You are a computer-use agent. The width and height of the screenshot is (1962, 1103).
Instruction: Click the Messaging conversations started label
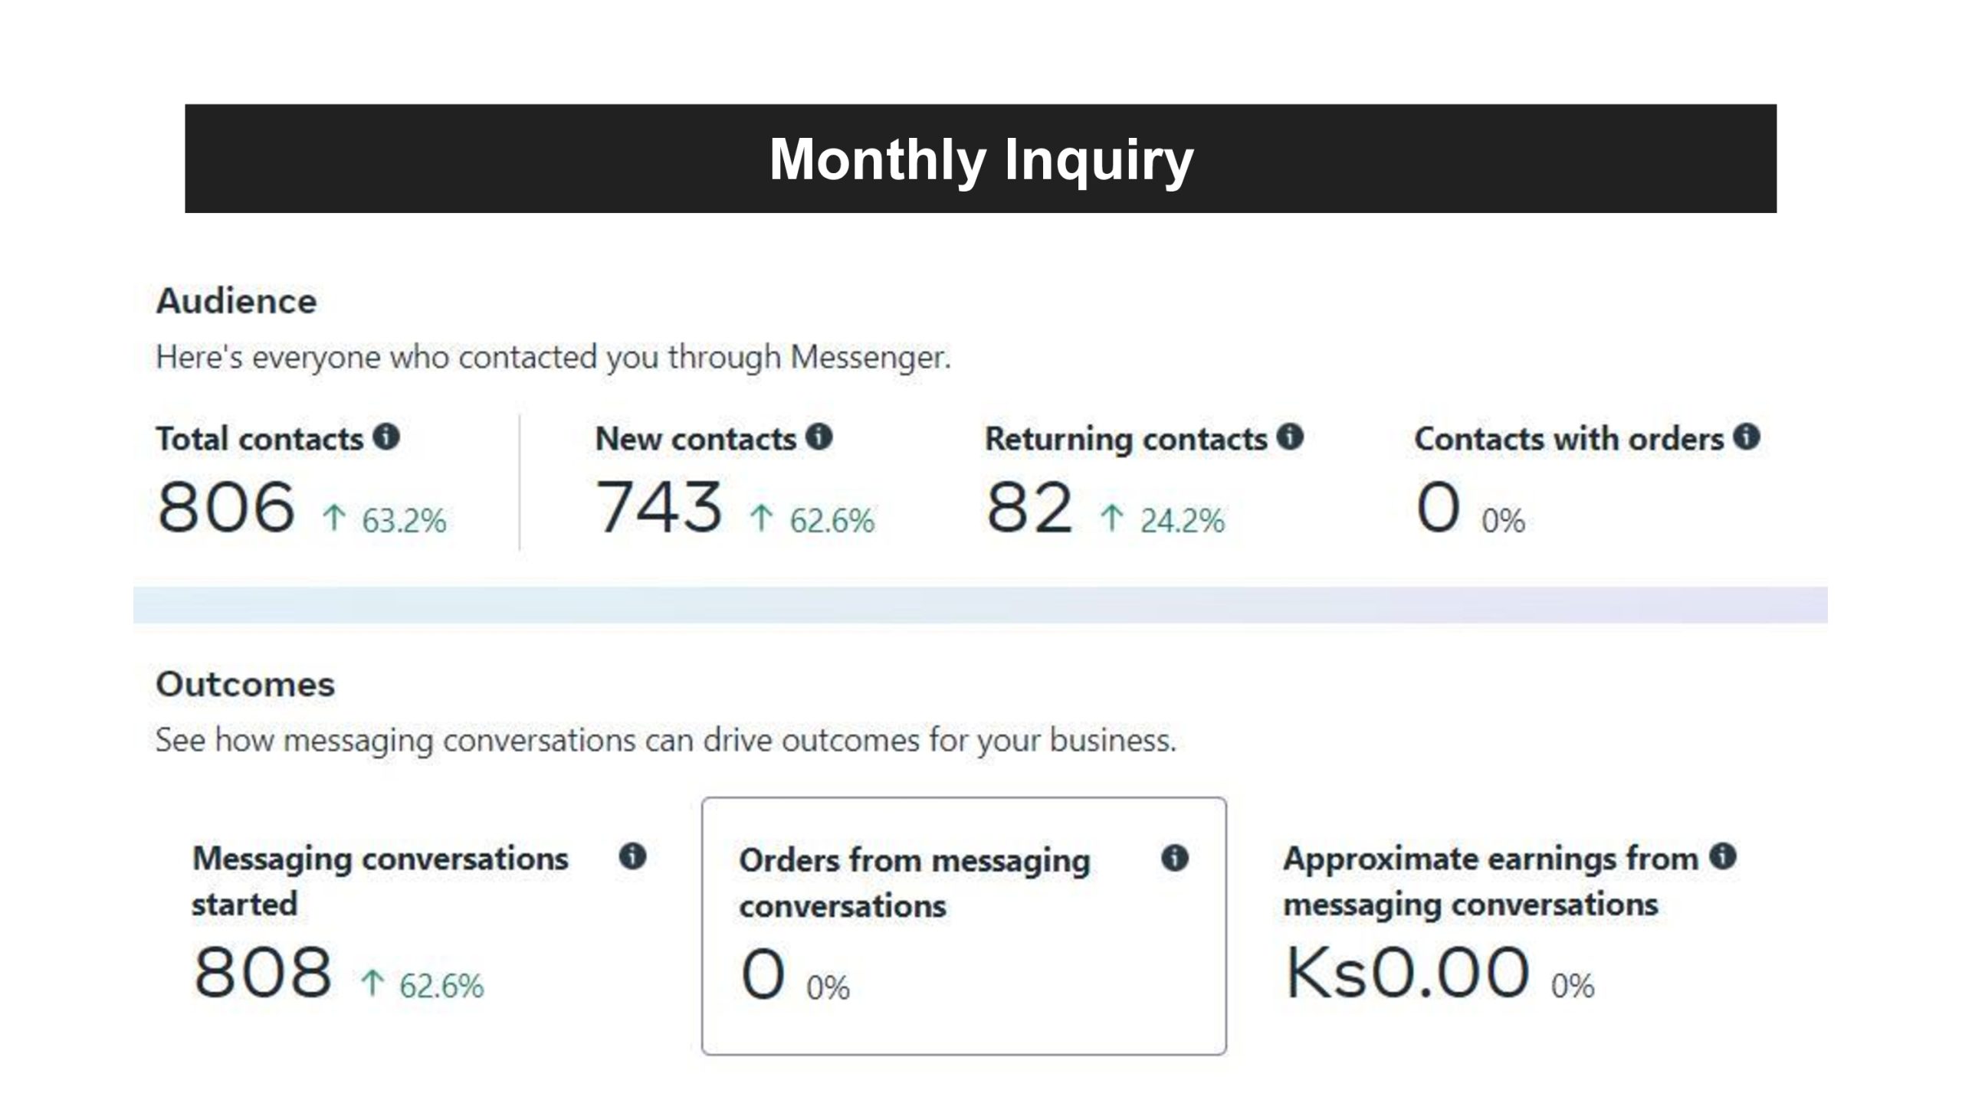point(380,881)
